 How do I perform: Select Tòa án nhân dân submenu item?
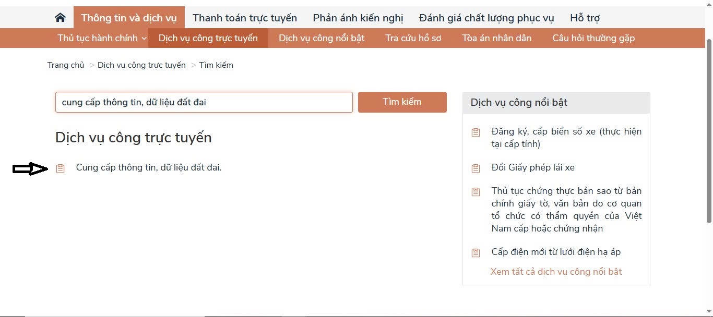click(497, 38)
